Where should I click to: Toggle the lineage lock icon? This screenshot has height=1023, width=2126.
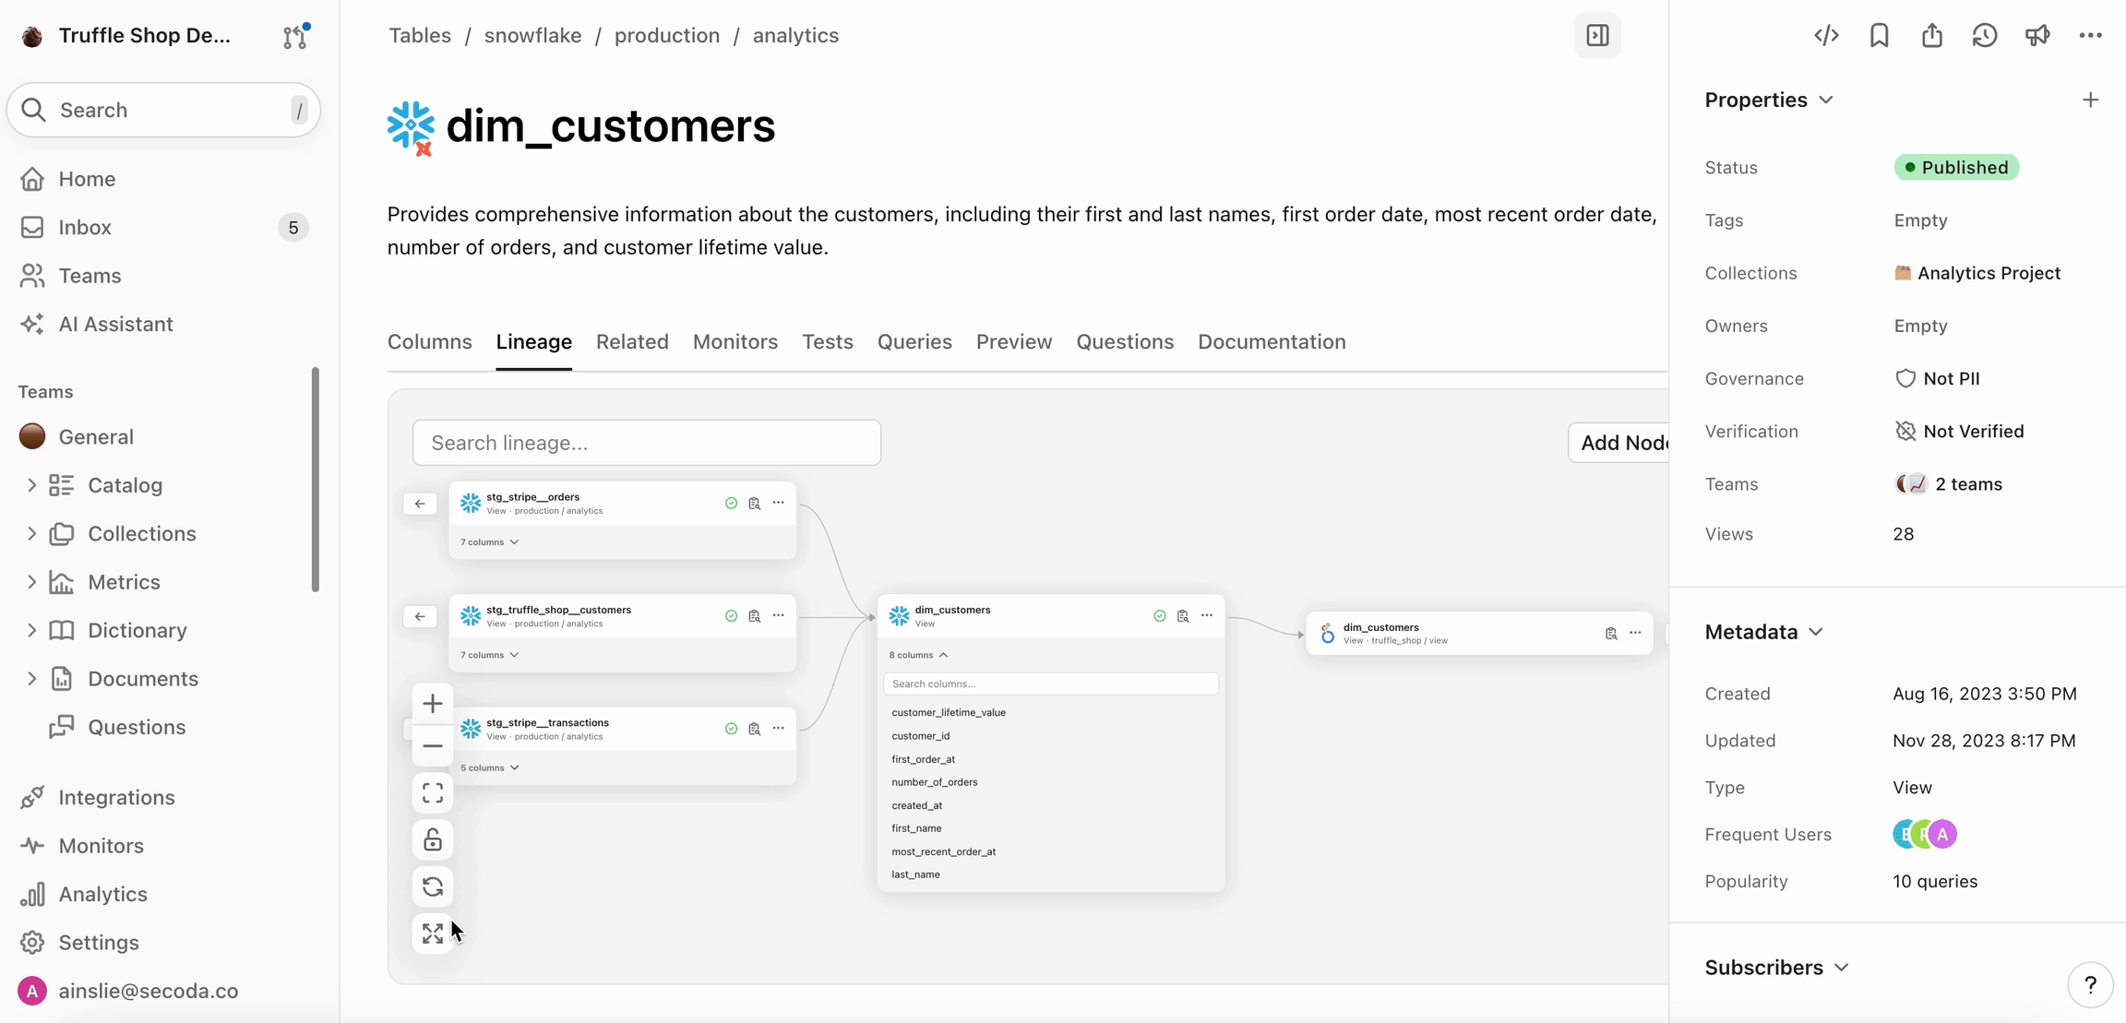click(x=432, y=840)
